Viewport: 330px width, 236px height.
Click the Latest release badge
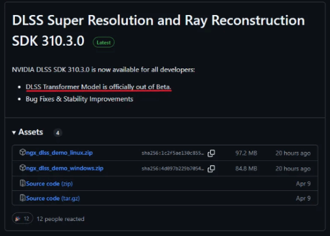click(104, 43)
